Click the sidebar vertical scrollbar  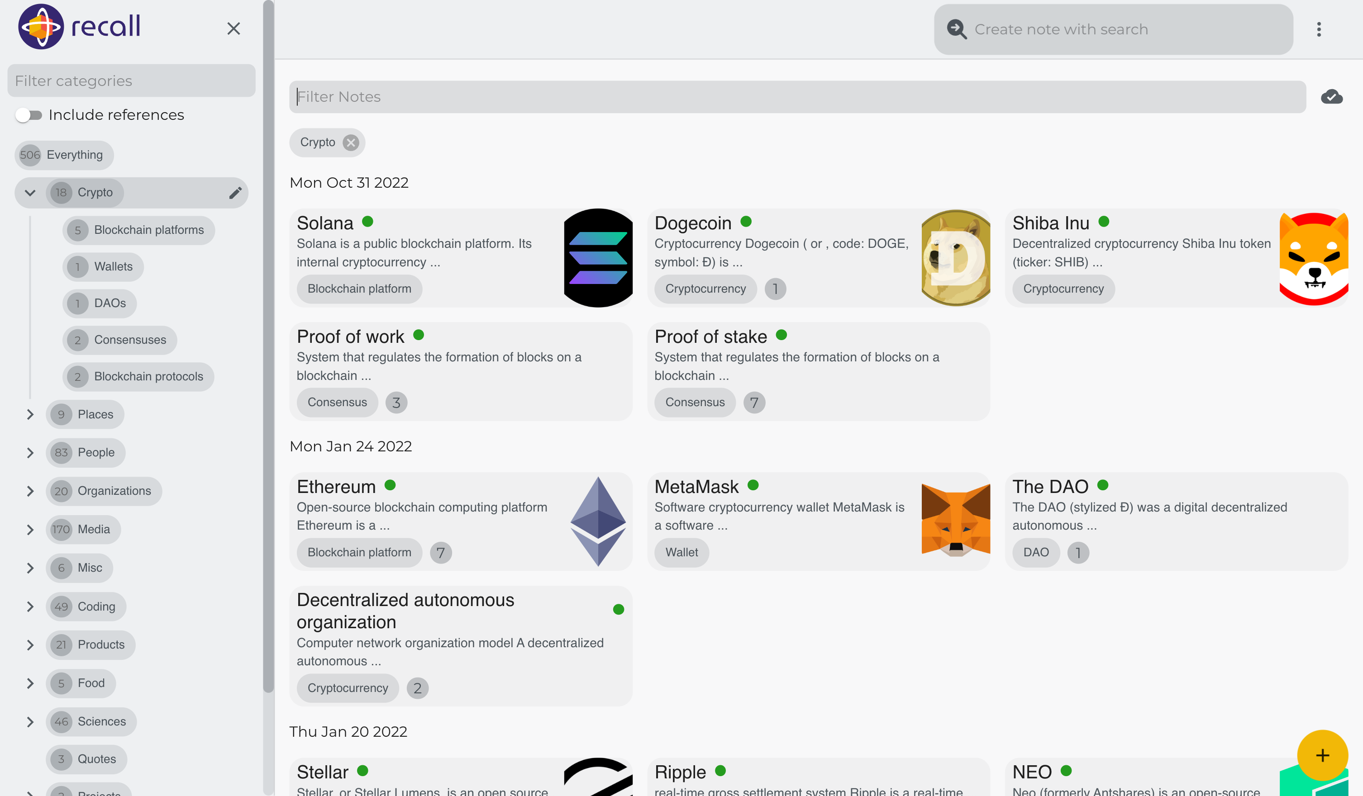click(268, 346)
